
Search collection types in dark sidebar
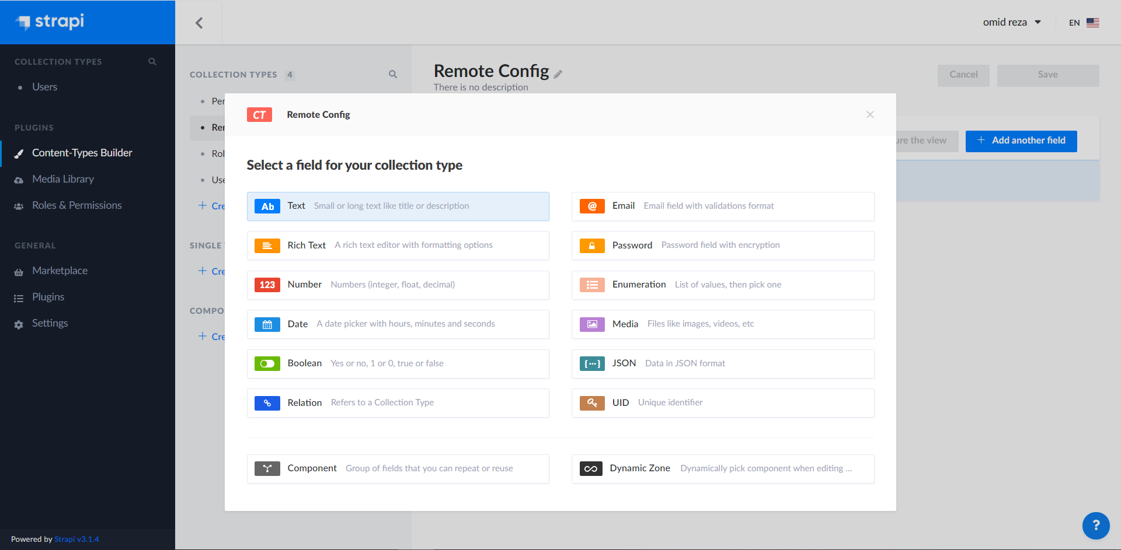tap(152, 61)
